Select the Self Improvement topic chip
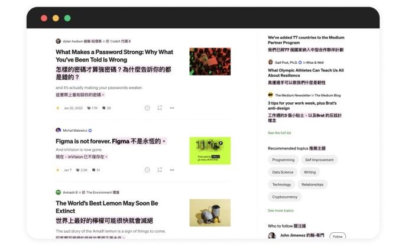The height and width of the screenshot is (247, 405). [x=319, y=160]
